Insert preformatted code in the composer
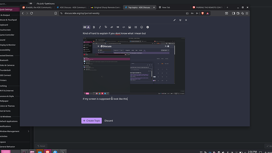272x153 pixels. (124, 27)
